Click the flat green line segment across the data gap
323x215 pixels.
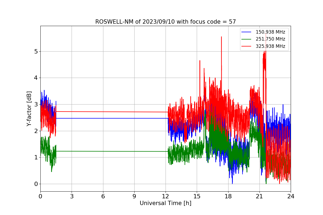point(112,151)
